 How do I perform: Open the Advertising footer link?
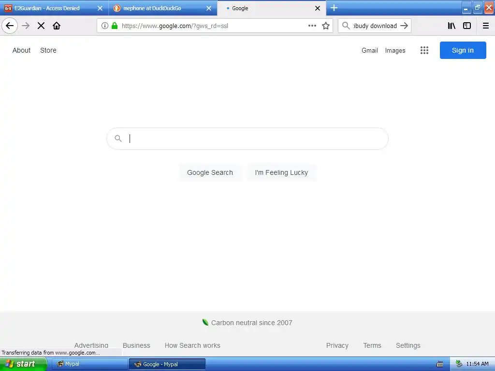(x=91, y=345)
